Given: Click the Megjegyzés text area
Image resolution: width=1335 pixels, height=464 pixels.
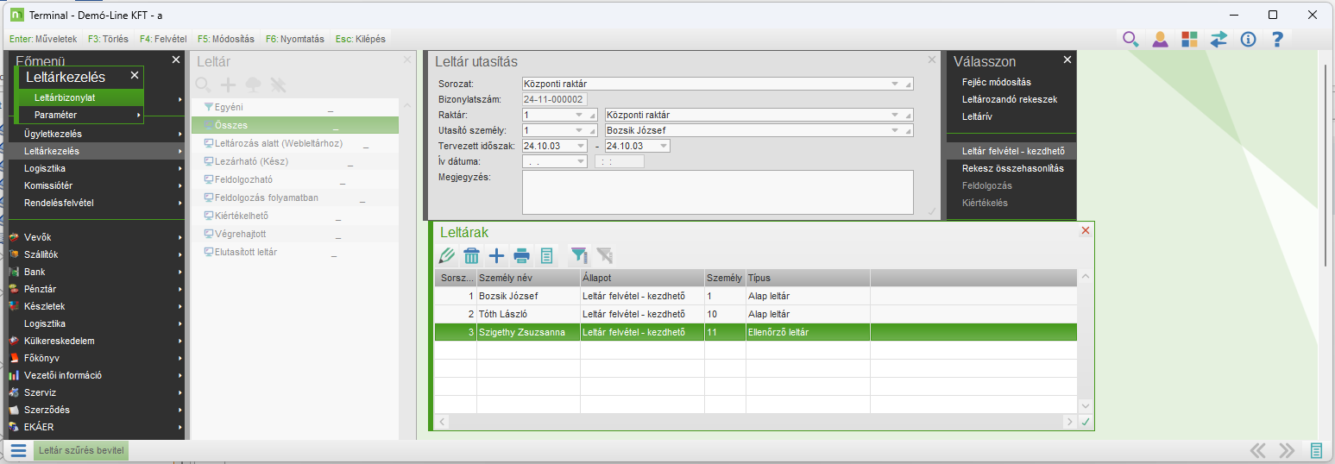Looking at the screenshot, I should click(x=717, y=191).
